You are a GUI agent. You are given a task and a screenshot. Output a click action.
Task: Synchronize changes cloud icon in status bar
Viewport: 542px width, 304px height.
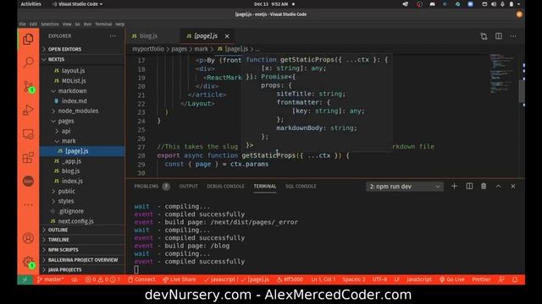point(75,280)
